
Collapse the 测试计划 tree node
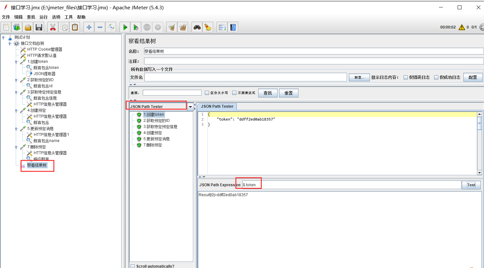point(4,38)
